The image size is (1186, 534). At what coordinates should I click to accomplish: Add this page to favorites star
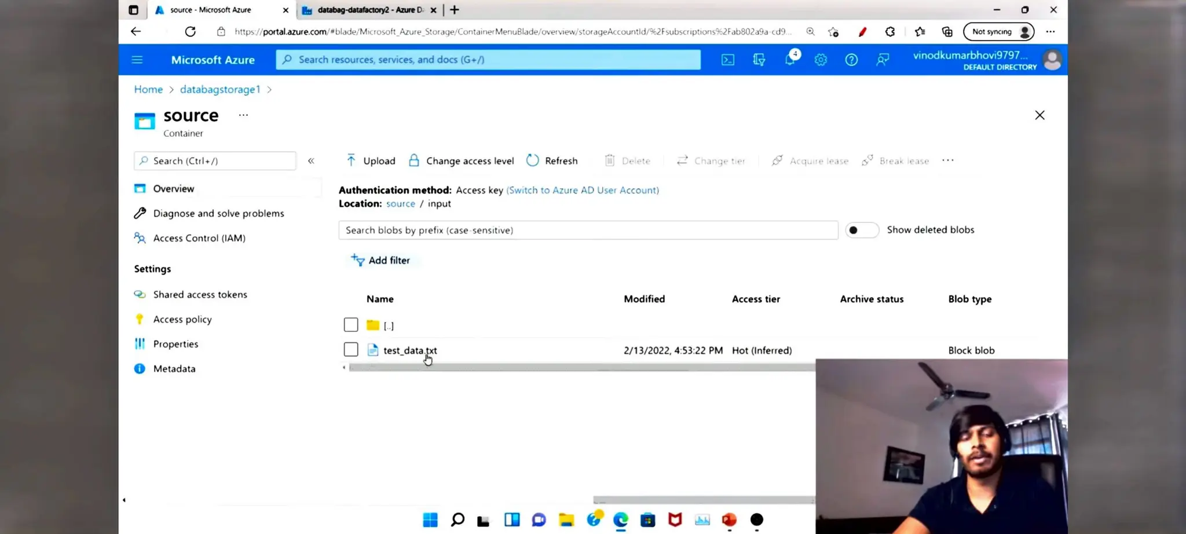[833, 32]
